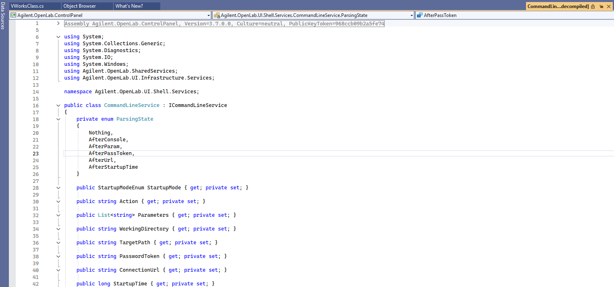Click the 'Nothing,' enum member
The width and height of the screenshot is (614, 287).
[x=101, y=133]
